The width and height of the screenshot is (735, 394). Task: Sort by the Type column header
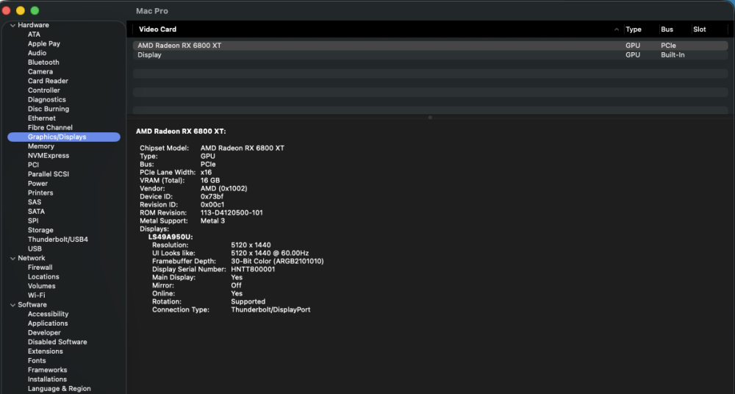634,29
